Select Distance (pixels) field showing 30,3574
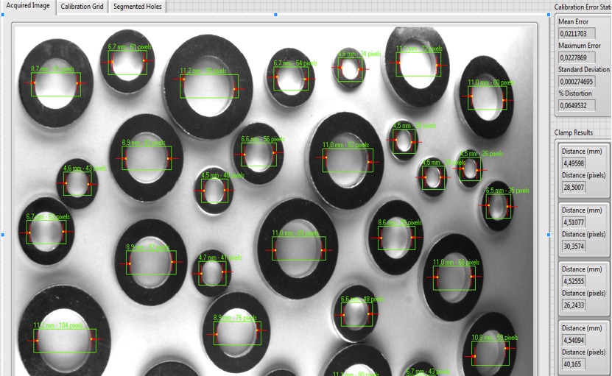The height and width of the screenshot is (376, 612). click(574, 246)
